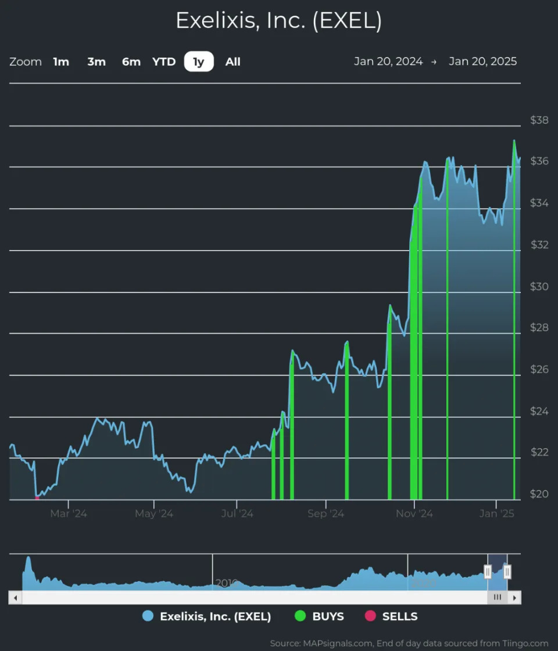The height and width of the screenshot is (651, 558).
Task: Toggle the BUYS legend series
Action: (319, 616)
